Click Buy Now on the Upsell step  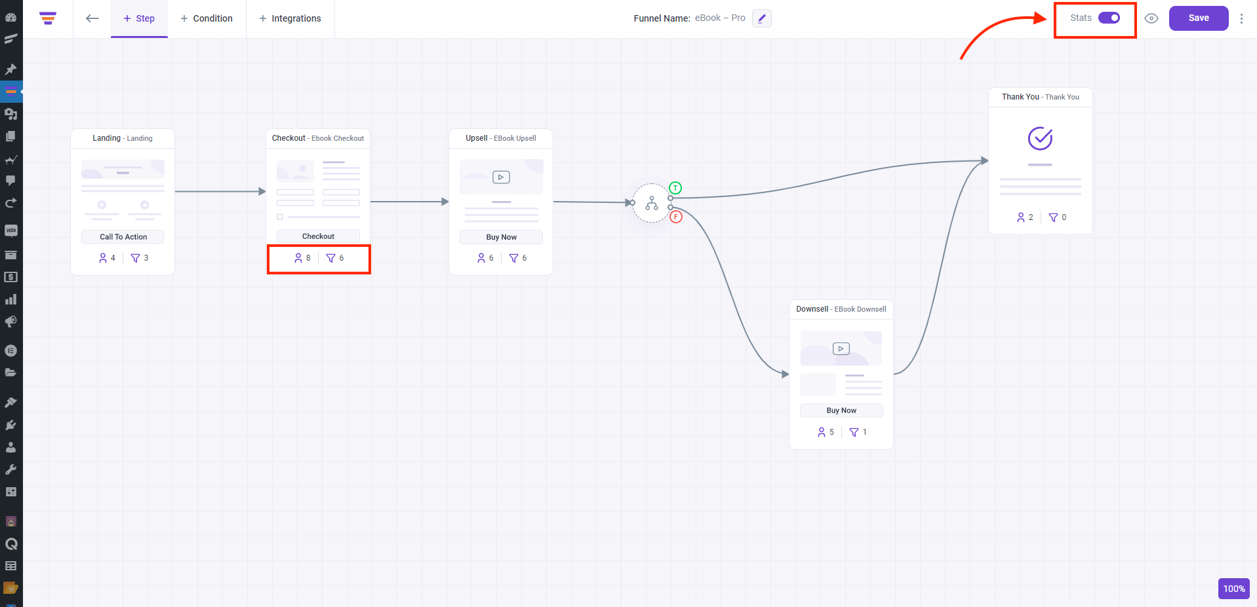point(501,237)
